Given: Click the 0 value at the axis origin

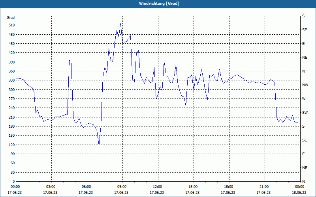Looking at the screenshot, I should click(14, 182).
